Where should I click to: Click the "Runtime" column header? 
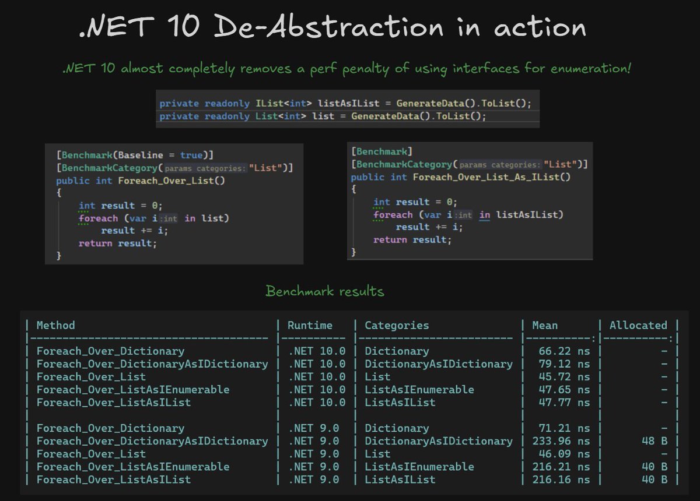coord(310,325)
